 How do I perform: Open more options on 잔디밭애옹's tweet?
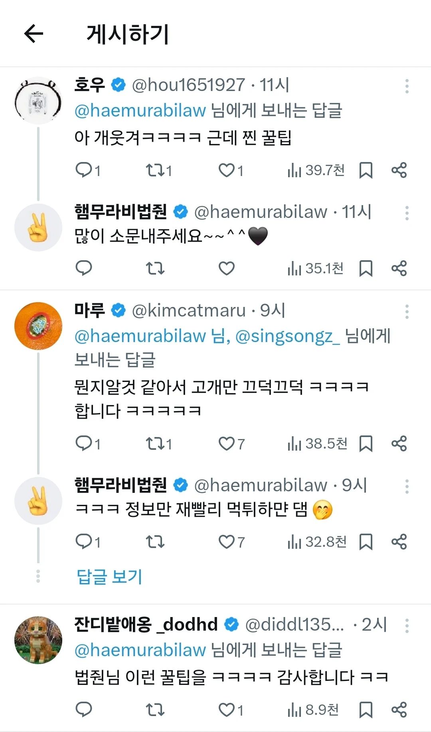407,626
